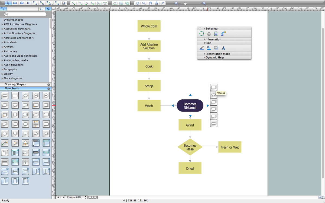Click the lock icon in Behaviour panel

pos(209,34)
